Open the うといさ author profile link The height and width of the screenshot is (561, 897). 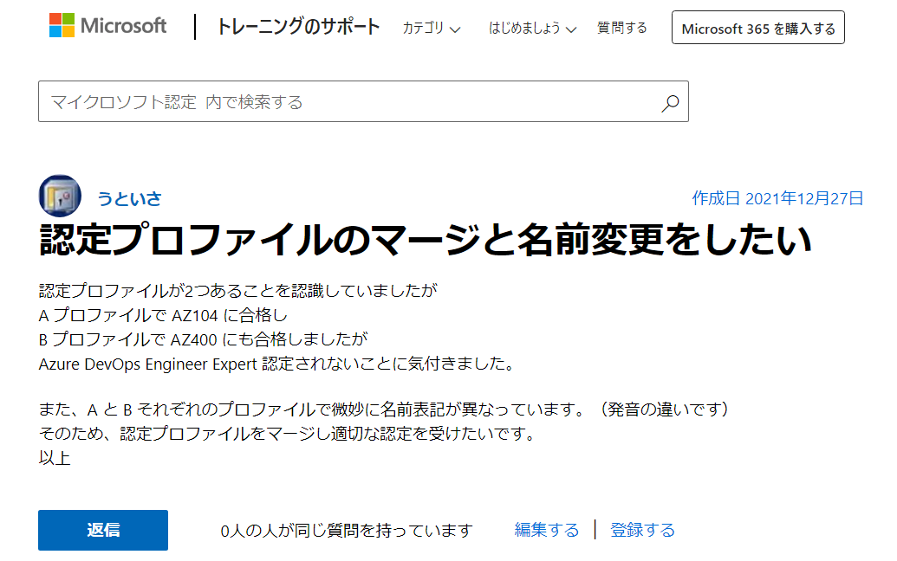click(129, 199)
